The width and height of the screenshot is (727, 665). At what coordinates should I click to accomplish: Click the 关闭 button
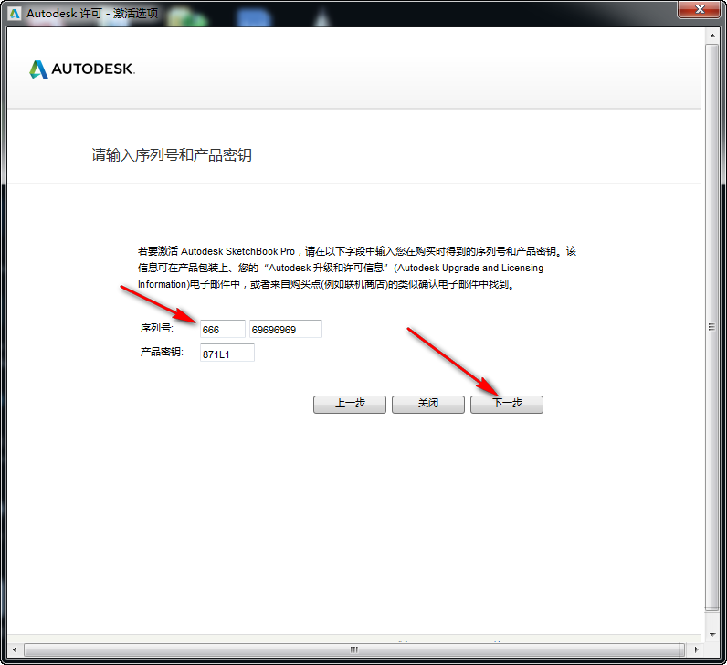tap(428, 405)
